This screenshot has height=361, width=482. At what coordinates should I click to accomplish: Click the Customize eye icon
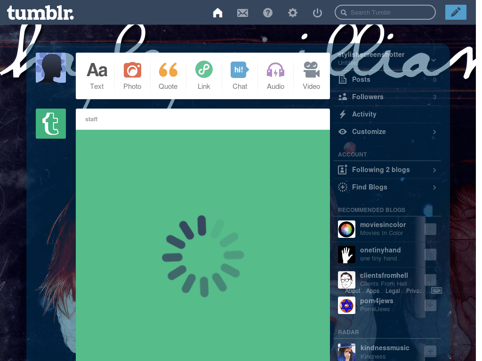[343, 132]
